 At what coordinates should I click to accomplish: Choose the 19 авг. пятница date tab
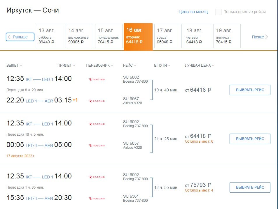click(227, 36)
